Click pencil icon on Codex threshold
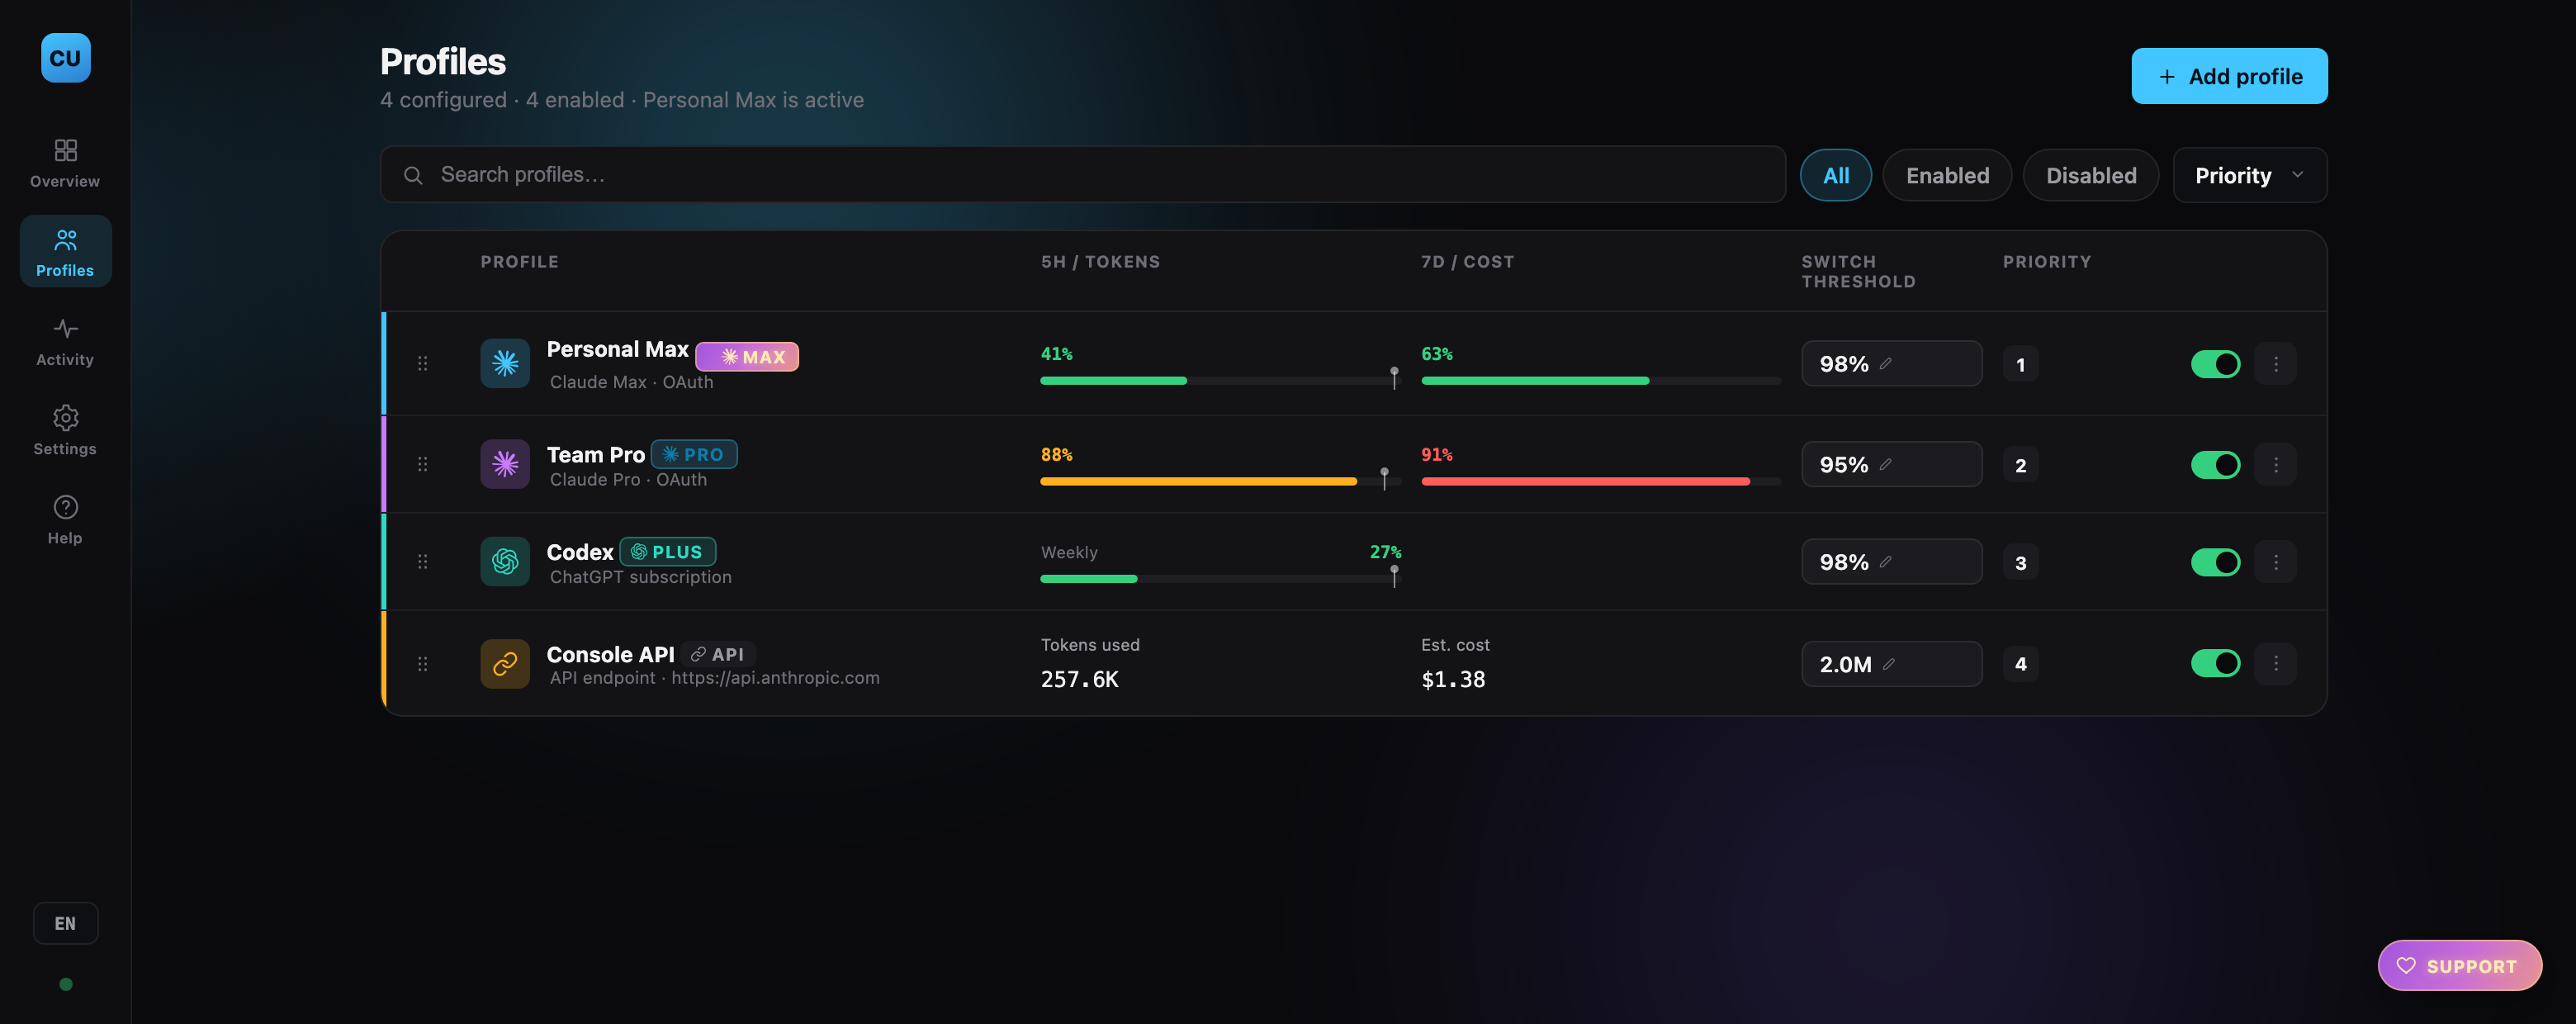This screenshot has width=2576, height=1024. 1885,561
